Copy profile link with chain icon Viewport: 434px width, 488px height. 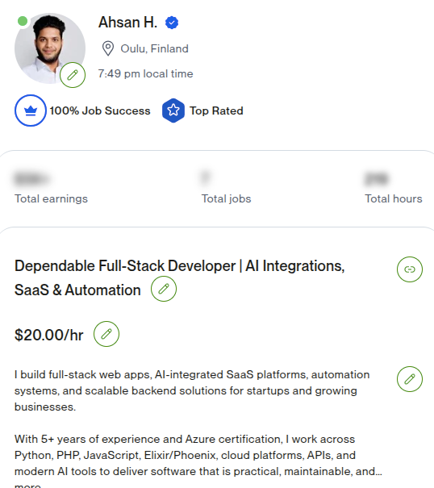[410, 269]
